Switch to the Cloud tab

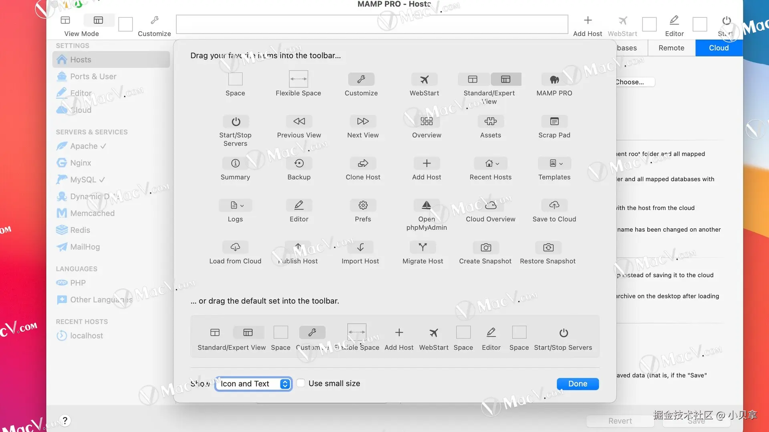tap(719, 48)
